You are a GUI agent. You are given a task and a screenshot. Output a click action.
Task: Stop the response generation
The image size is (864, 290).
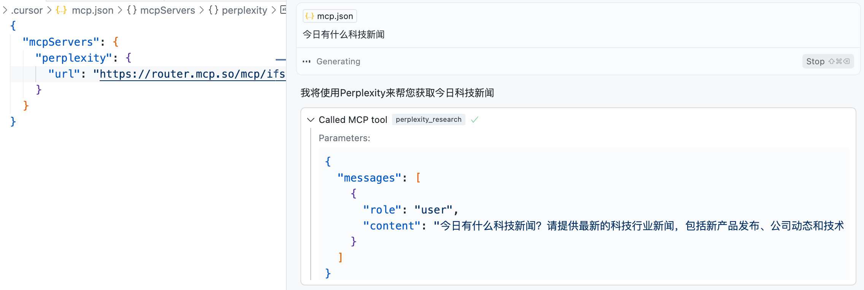click(816, 61)
